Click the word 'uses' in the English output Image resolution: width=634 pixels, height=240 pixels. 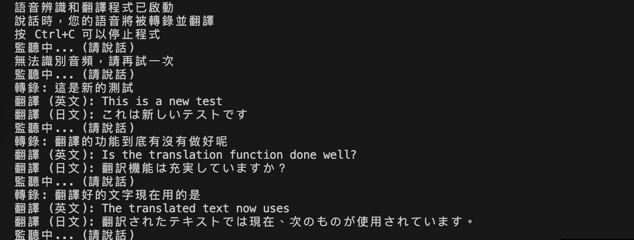[x=276, y=208]
